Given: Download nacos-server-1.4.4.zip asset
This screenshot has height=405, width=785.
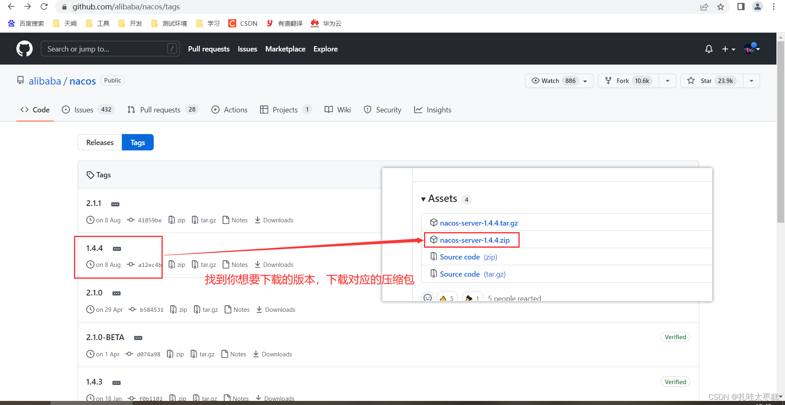Looking at the screenshot, I should 475,240.
